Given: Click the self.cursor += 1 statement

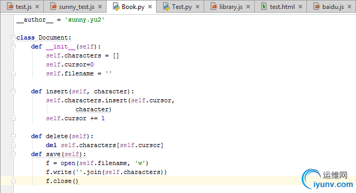Looking at the screenshot, I should tap(75, 118).
